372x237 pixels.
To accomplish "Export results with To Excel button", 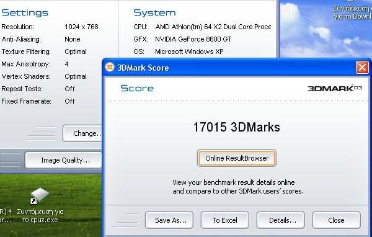I will [x=225, y=220].
